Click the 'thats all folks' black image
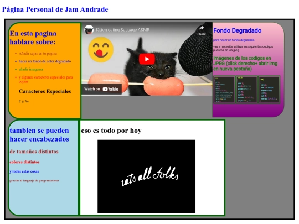This screenshot has width=299, height=224. coord(146,176)
